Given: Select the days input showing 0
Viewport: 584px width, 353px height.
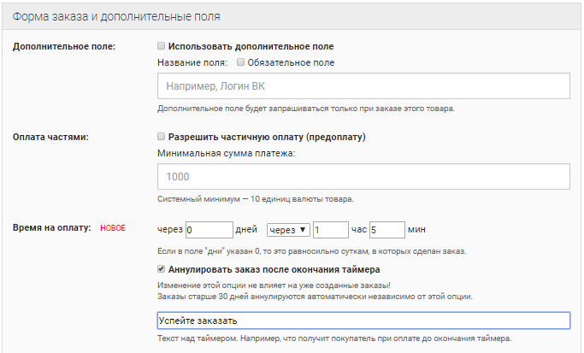Looking at the screenshot, I should (209, 230).
